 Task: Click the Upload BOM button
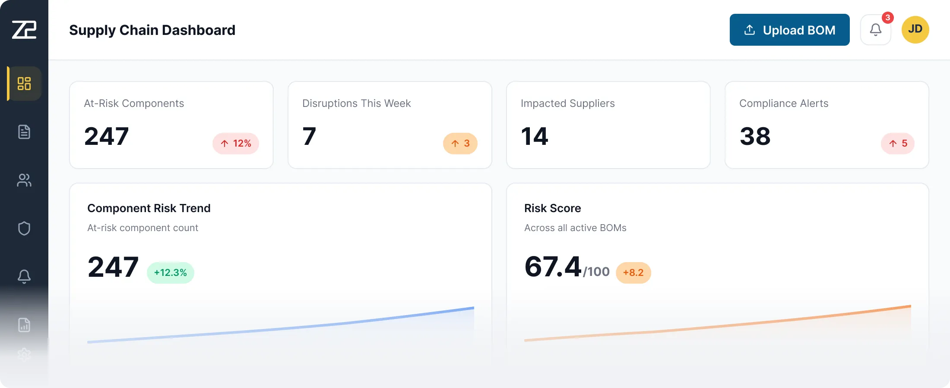(789, 29)
